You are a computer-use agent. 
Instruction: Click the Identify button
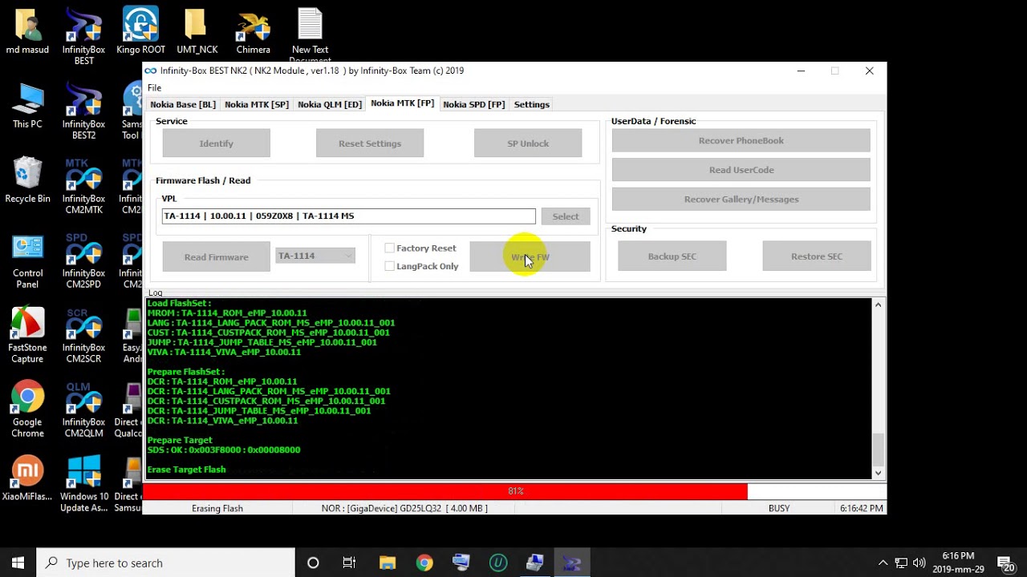(217, 143)
